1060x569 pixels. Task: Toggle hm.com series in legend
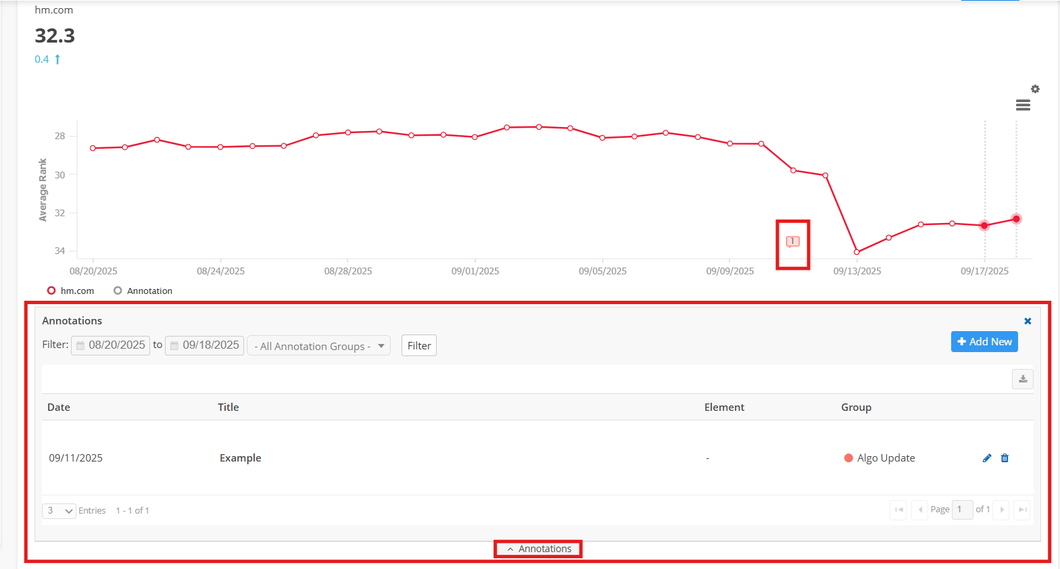point(71,291)
